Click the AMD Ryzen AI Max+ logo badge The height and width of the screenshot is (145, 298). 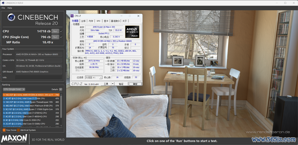132,32
